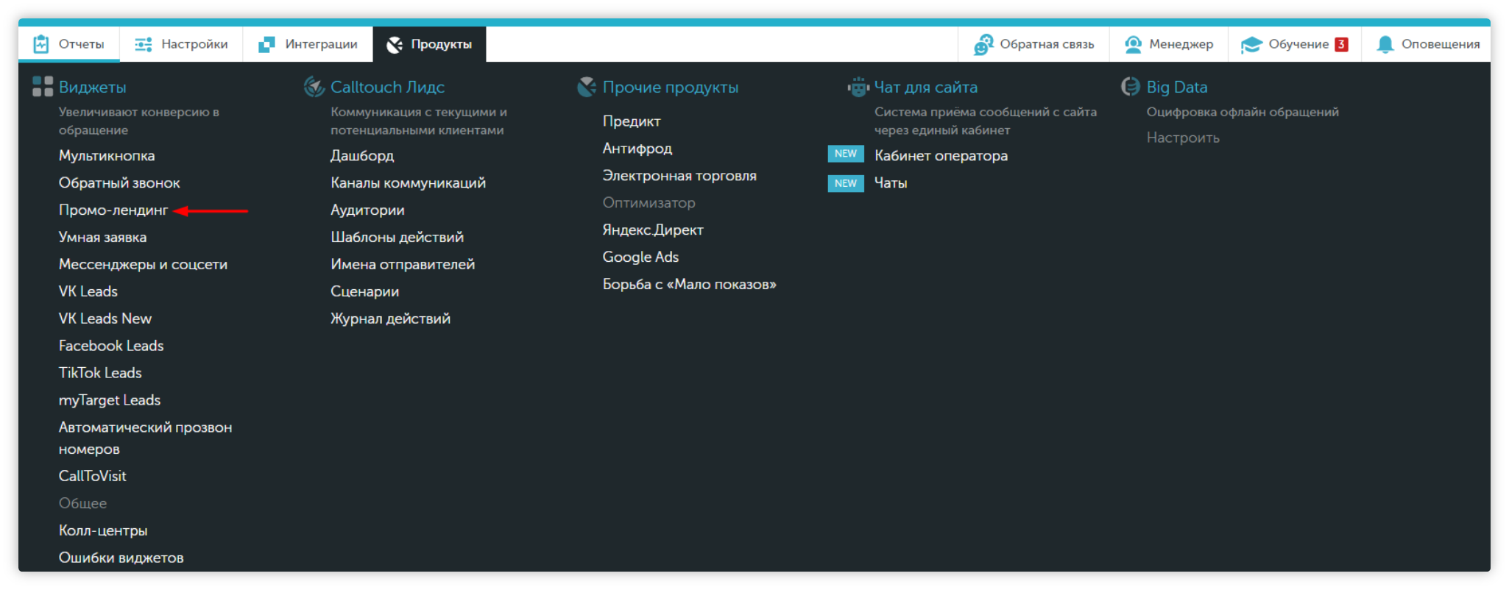The height and width of the screenshot is (590, 1509).
Task: Open the Отчеты tab
Action: [69, 44]
